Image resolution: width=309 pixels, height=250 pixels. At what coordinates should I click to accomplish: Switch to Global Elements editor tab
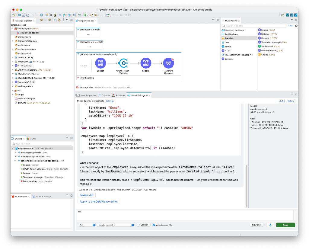[x=103, y=88]
